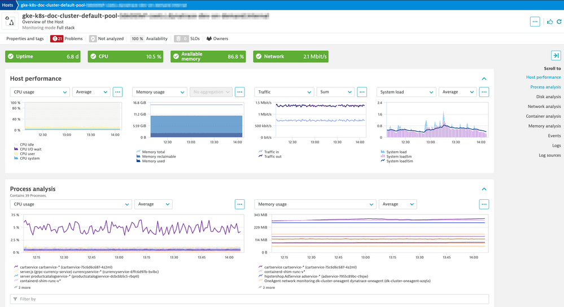Jump to Disk analysis section

click(548, 97)
